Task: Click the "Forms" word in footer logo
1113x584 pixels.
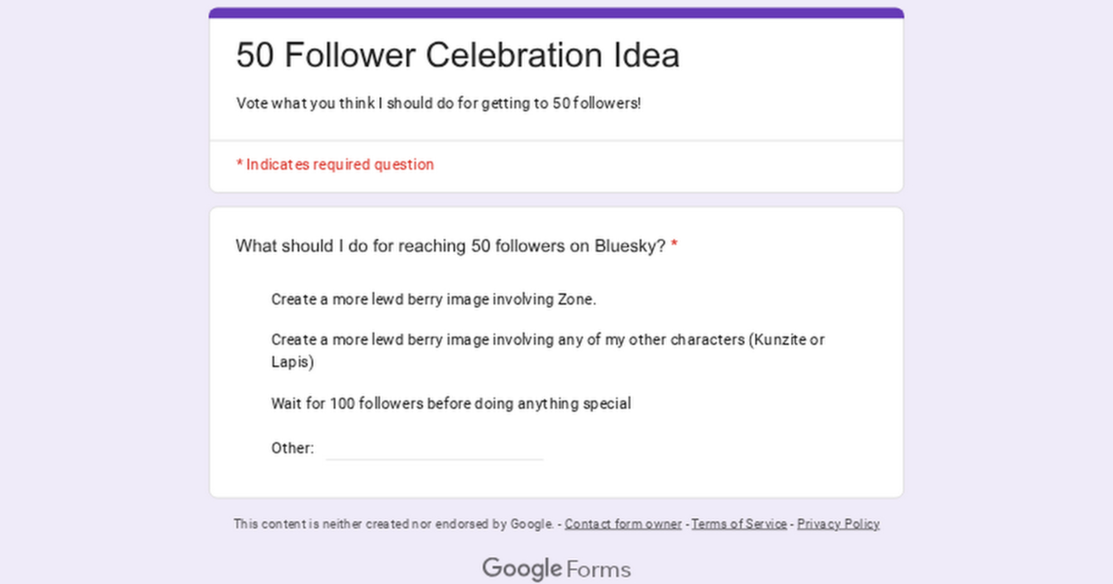Action: pos(598,570)
